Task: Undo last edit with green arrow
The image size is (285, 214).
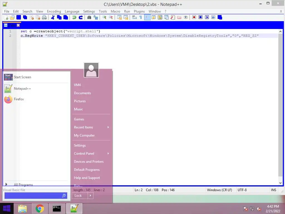Action: point(74,17)
